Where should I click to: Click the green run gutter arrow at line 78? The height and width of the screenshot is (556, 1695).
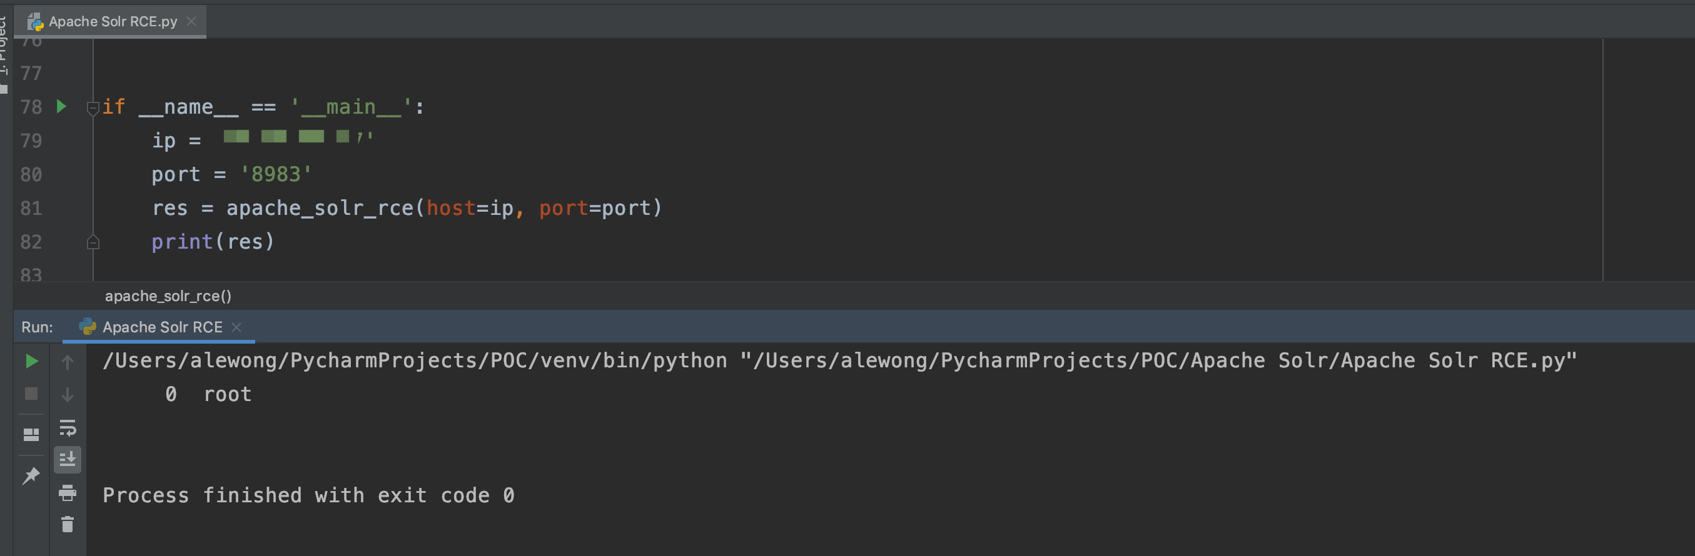click(x=61, y=106)
